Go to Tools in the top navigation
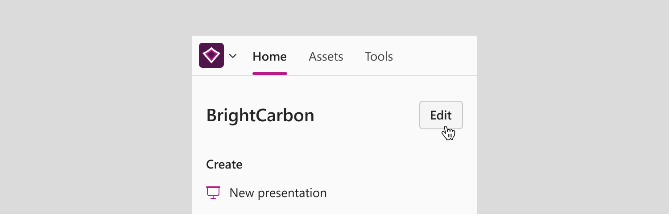Viewport: 669px width, 214px height. pos(379,57)
